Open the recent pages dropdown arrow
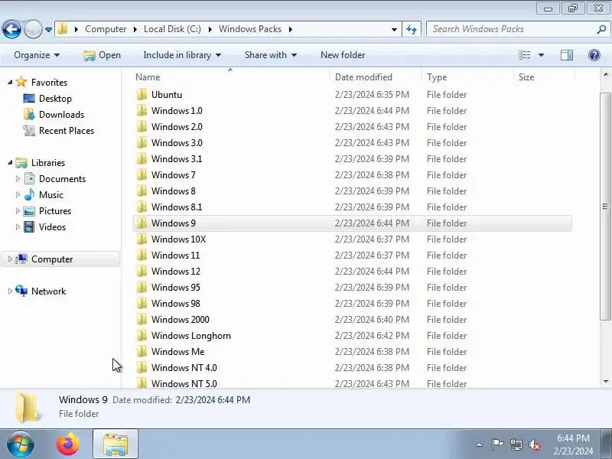Image resolution: width=612 pixels, height=459 pixels. pos(48,30)
